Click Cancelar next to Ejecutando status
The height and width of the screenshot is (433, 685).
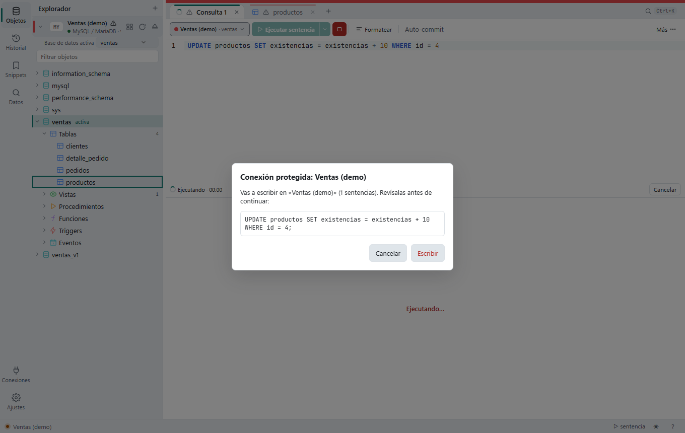[665, 190]
